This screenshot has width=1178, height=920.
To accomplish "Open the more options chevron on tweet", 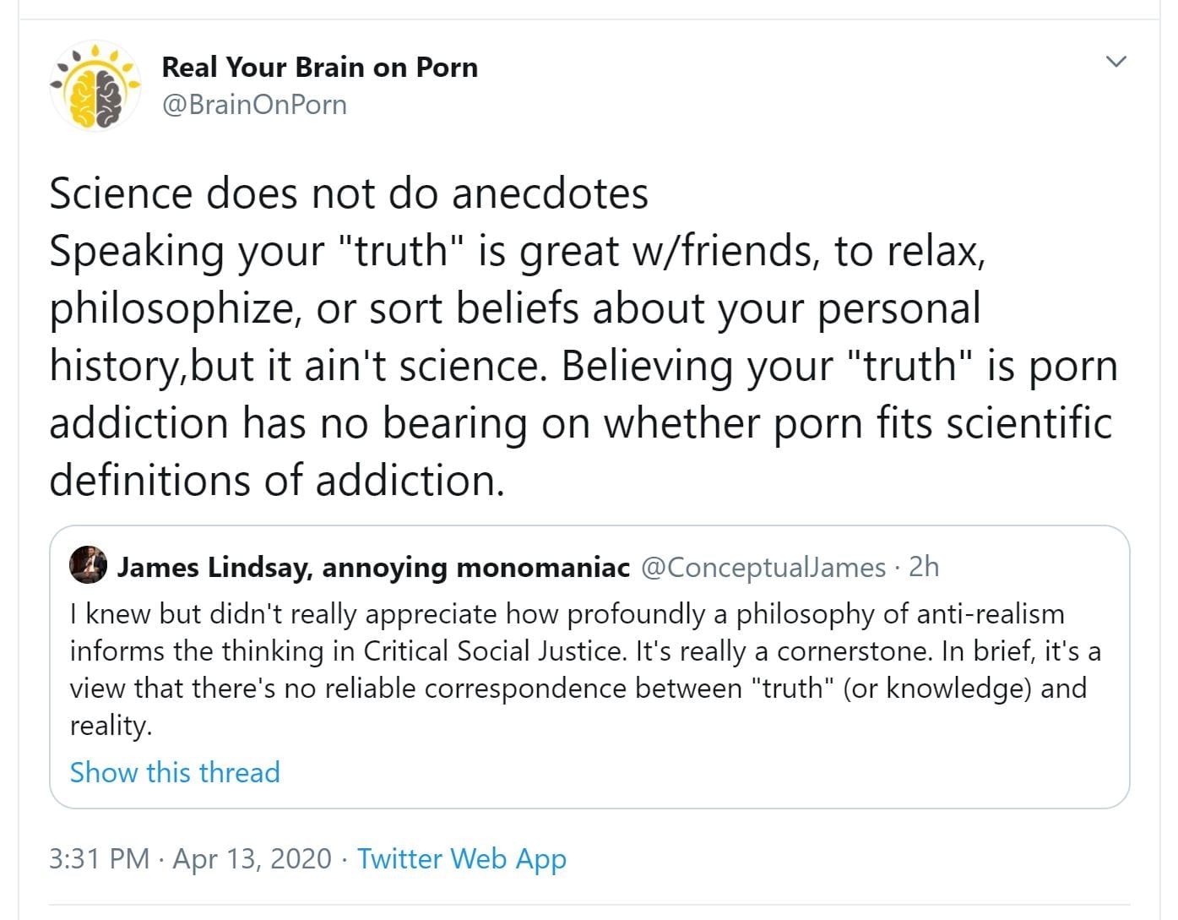I will [x=1116, y=62].
